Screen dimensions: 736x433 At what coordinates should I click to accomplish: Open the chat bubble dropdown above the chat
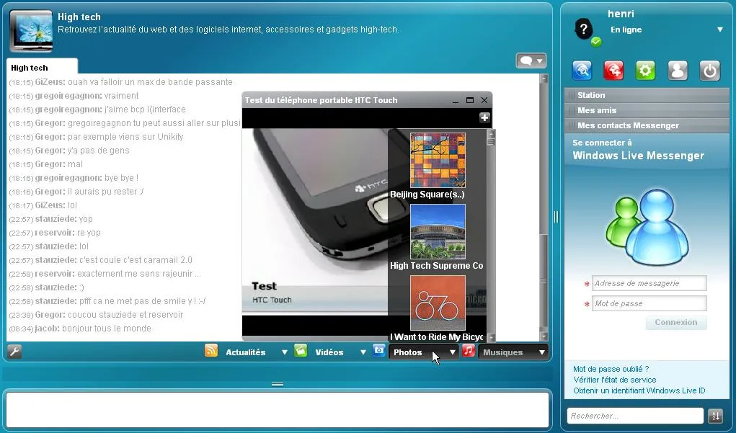531,61
